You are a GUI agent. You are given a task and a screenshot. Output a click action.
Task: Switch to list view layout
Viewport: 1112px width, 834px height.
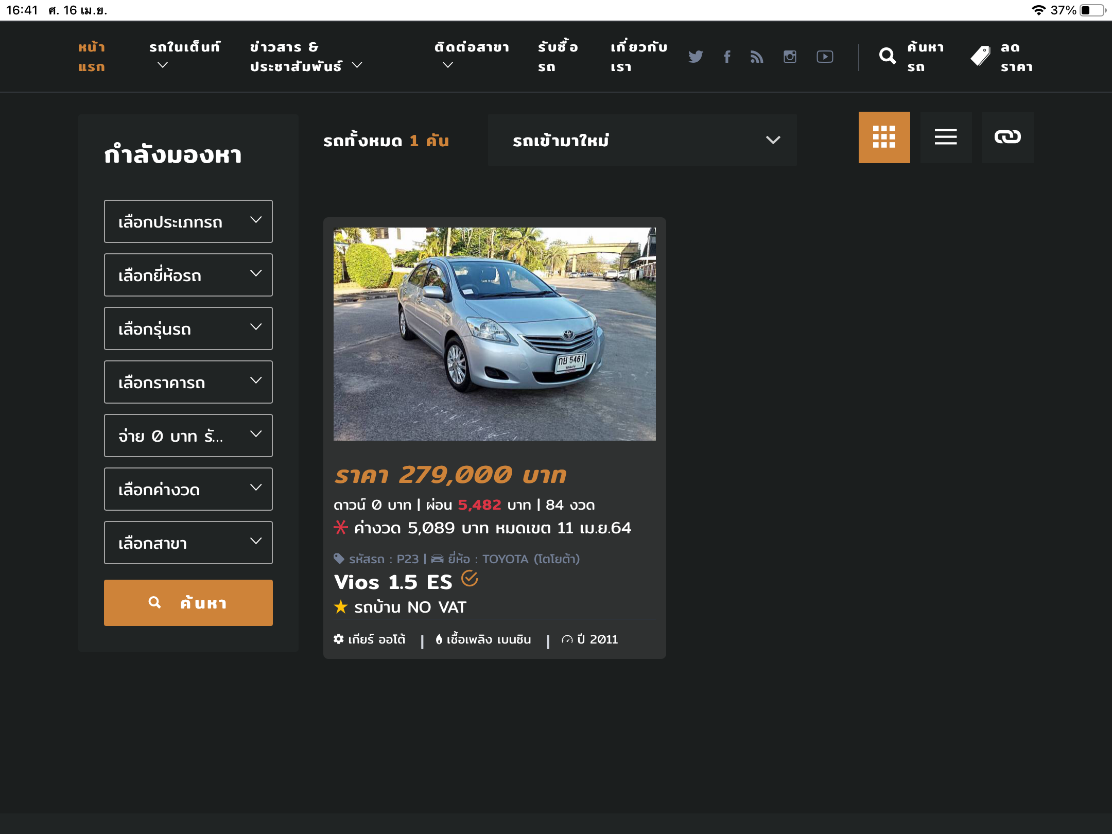pyautogui.click(x=946, y=137)
